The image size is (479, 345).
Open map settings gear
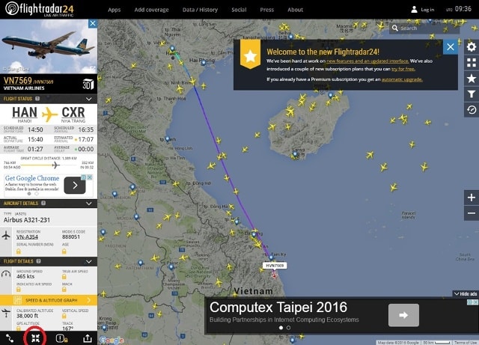click(472, 47)
